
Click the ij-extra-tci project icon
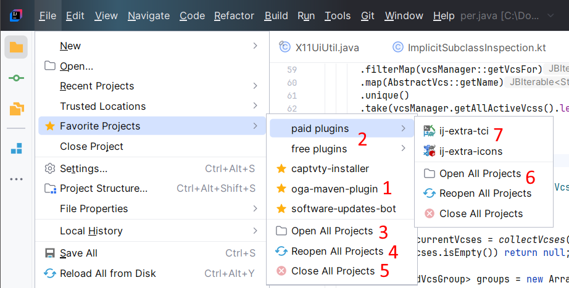pyautogui.click(x=430, y=131)
